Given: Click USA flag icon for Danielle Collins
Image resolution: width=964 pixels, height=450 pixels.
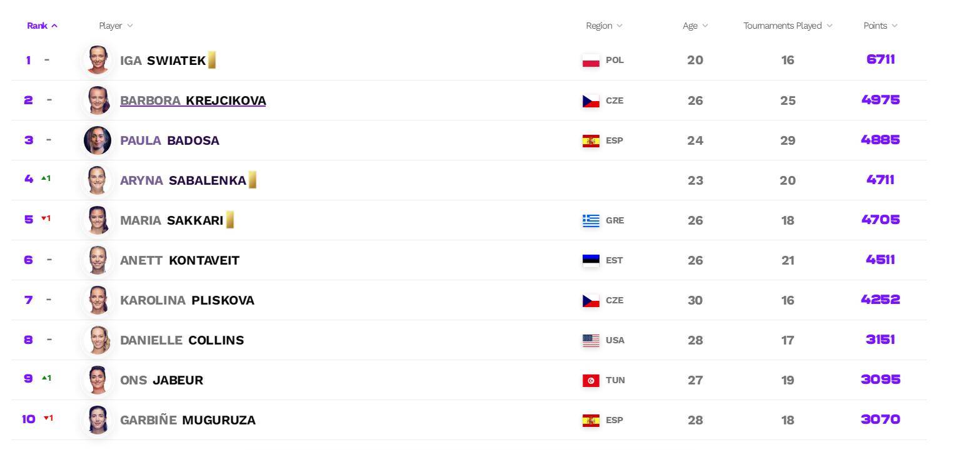Looking at the screenshot, I should tap(591, 340).
